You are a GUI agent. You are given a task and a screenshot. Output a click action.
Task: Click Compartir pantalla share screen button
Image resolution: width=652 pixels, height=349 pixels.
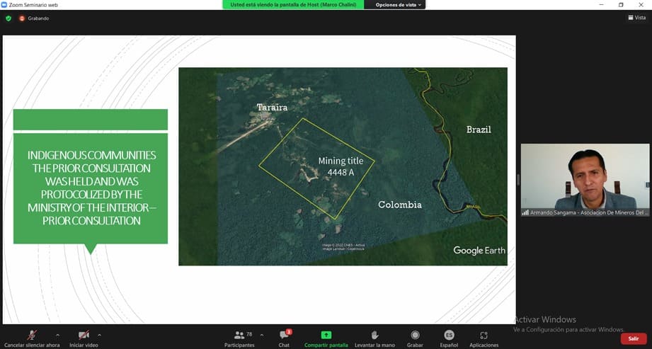[326, 338]
